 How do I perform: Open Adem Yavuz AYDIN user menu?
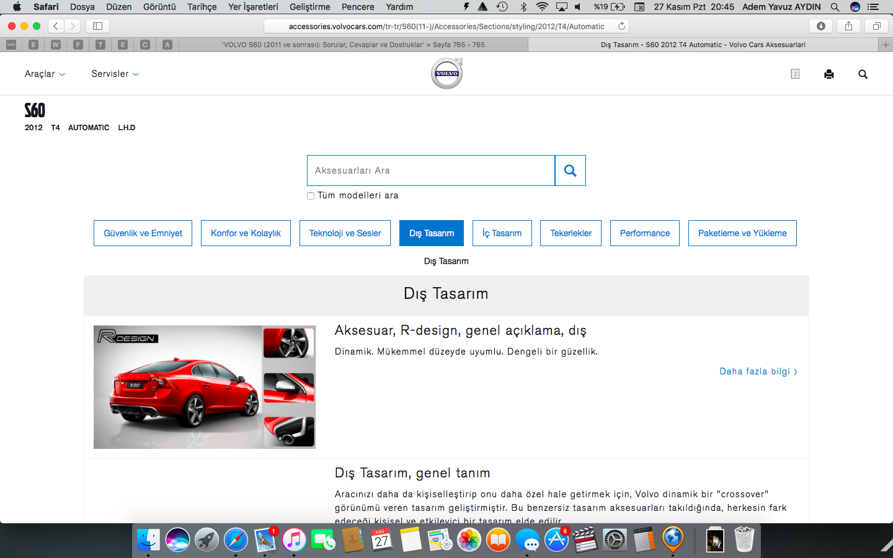[781, 7]
